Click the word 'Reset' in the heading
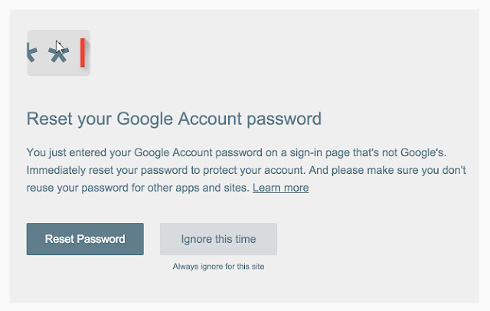 47,119
